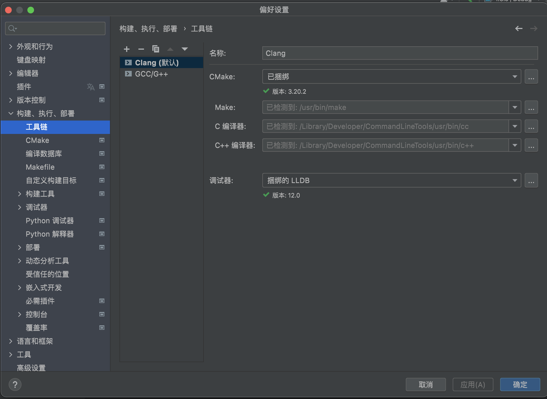This screenshot has height=399, width=547.
Task: Open the browse dialog next to CMake field
Action: pos(531,76)
